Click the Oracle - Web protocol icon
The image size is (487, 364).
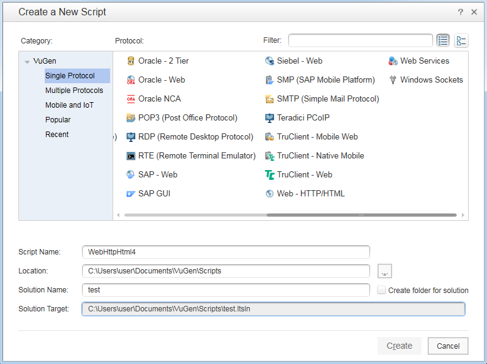[x=131, y=80]
